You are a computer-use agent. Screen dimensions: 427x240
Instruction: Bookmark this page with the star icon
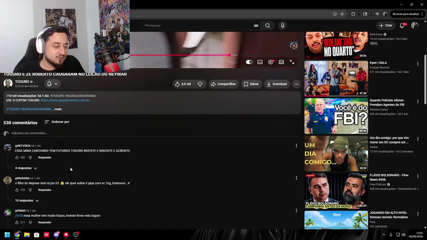point(342,14)
